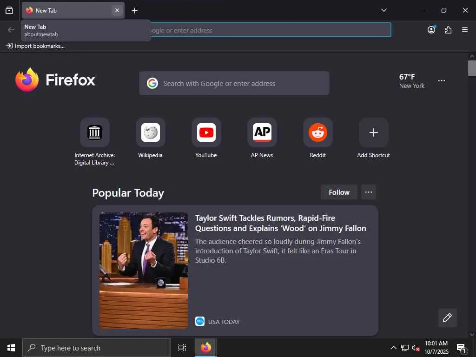Click the Google G icon in search box
The image size is (476, 357).
pos(152,83)
